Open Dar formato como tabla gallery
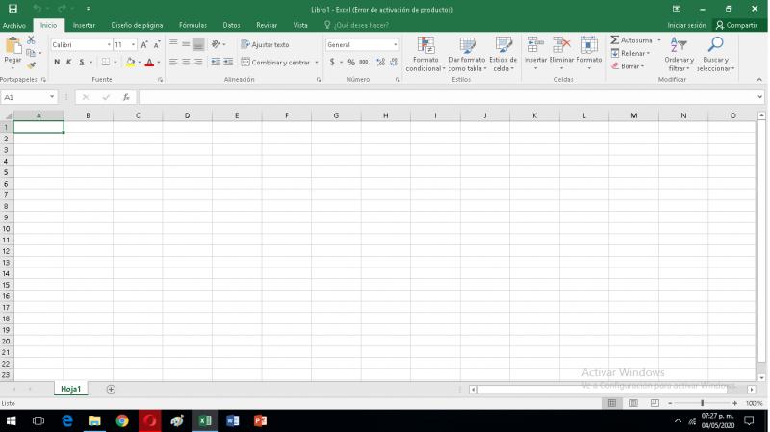Image resolution: width=770 pixels, height=432 pixels. [467, 54]
